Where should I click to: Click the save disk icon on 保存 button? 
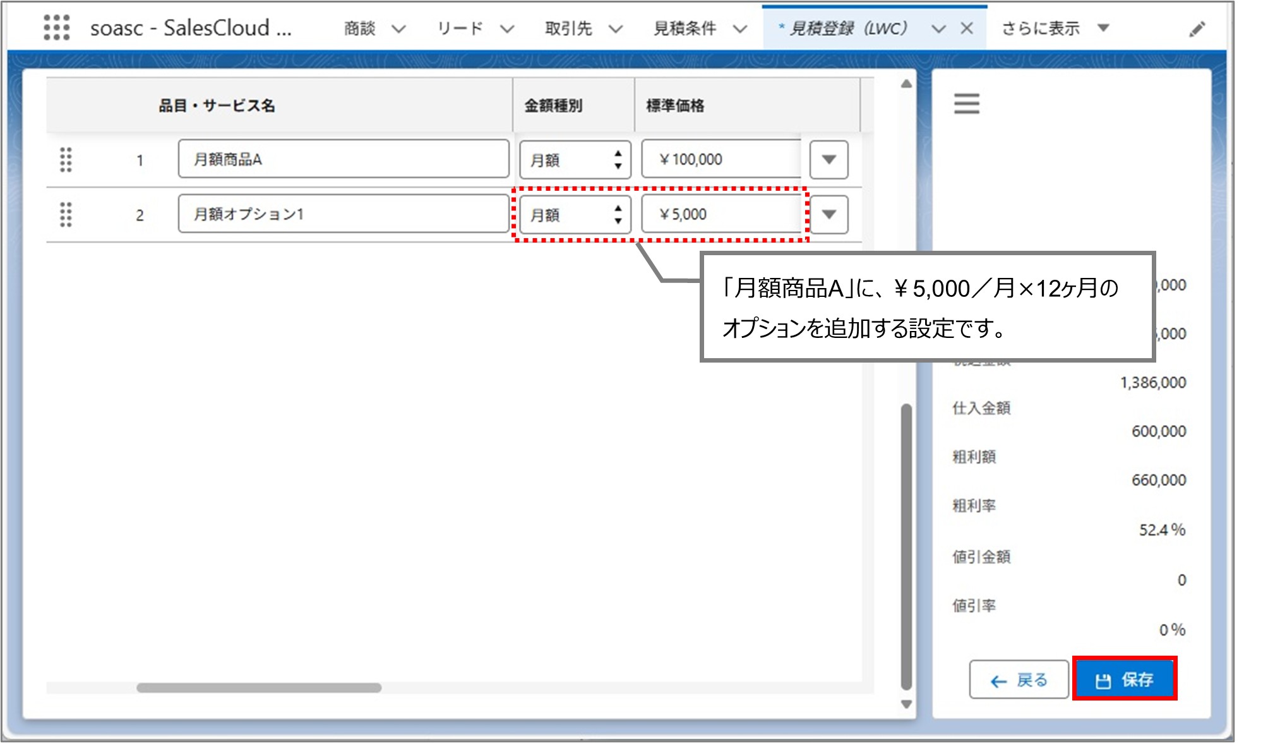coord(1103,680)
